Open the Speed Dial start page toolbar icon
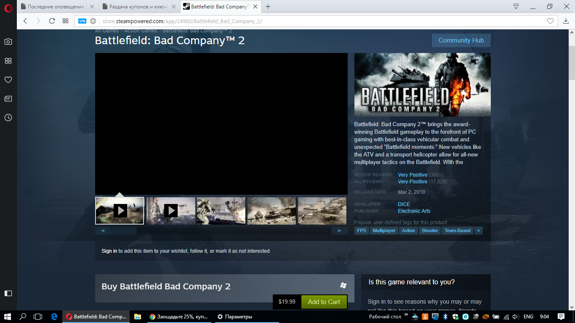 [x=65, y=21]
